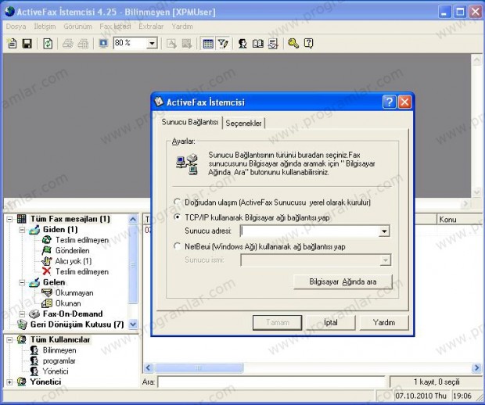
Task: Select the Fax-On-Demand item
Action: [x=73, y=314]
